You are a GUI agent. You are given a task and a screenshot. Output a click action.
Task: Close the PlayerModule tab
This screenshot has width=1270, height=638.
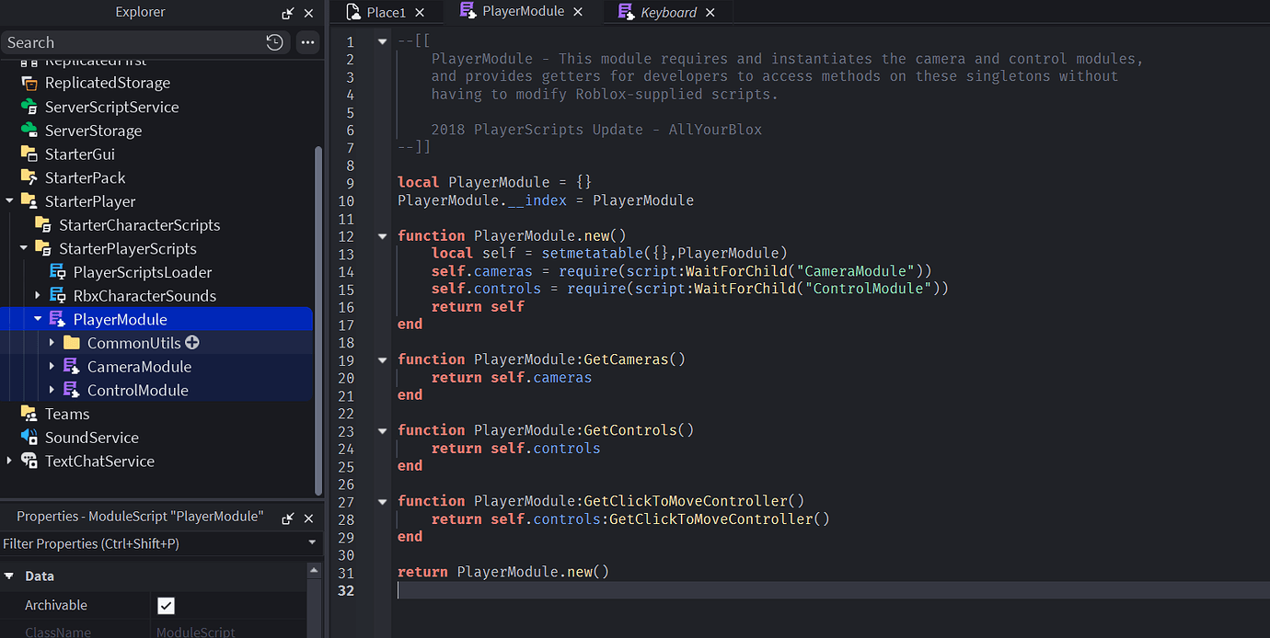(578, 12)
